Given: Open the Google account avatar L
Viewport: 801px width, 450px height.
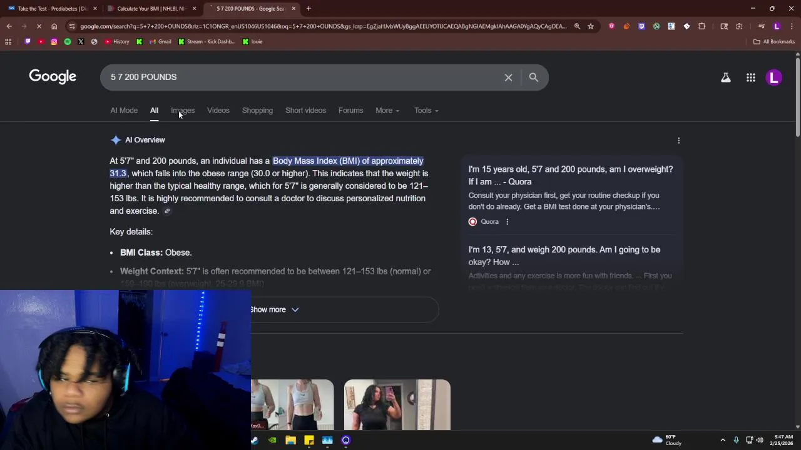Looking at the screenshot, I should coord(774,78).
